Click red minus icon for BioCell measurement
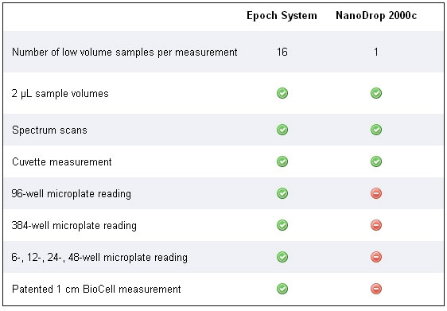The height and width of the screenshot is (311, 447). point(376,289)
